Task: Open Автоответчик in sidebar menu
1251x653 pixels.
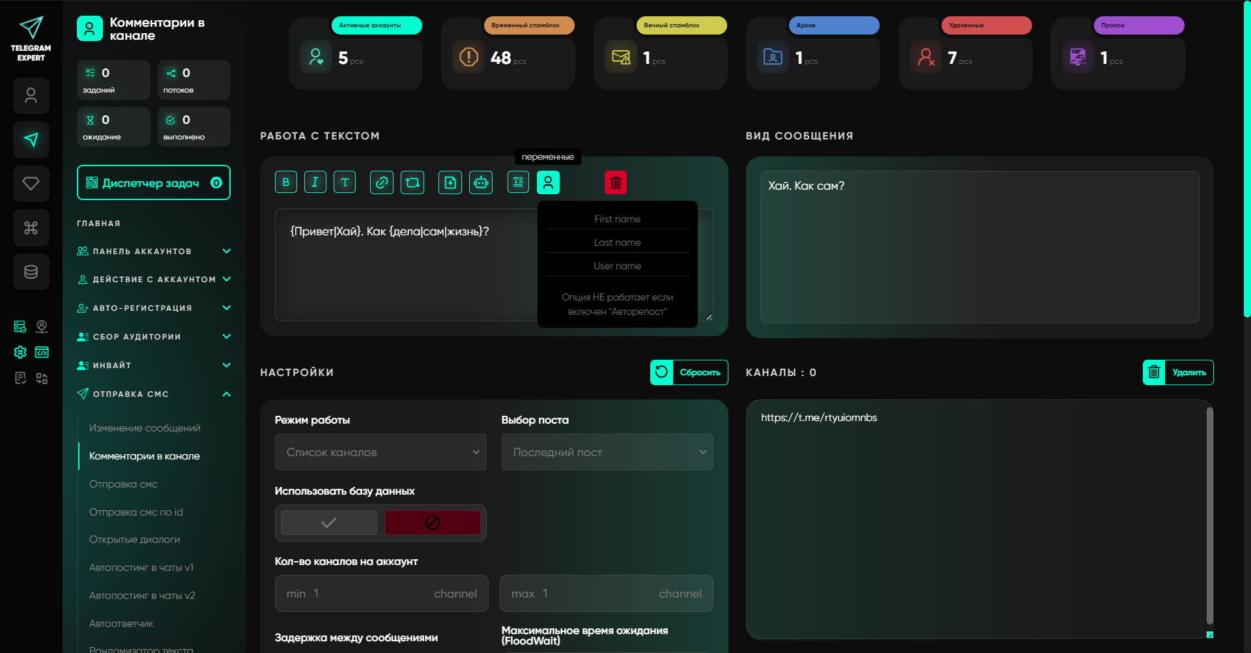Action: 121,624
